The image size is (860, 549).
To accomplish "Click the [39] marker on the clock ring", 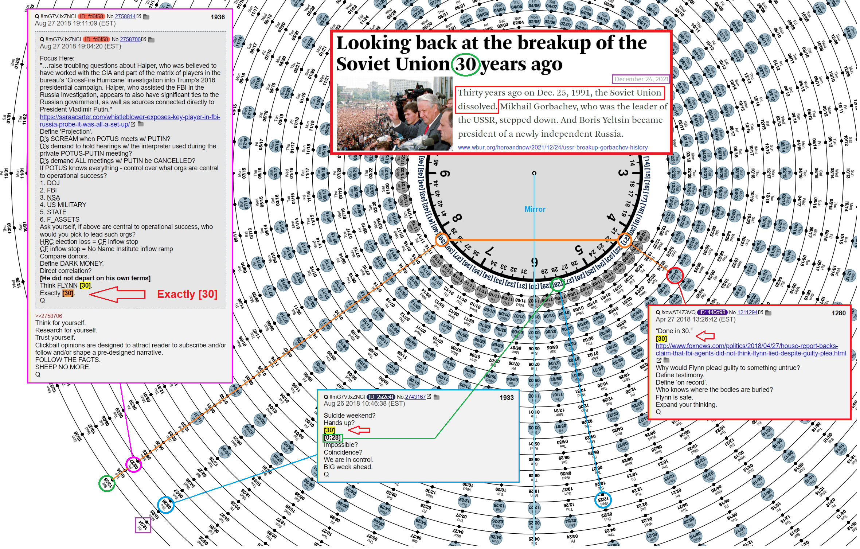I will [x=442, y=240].
